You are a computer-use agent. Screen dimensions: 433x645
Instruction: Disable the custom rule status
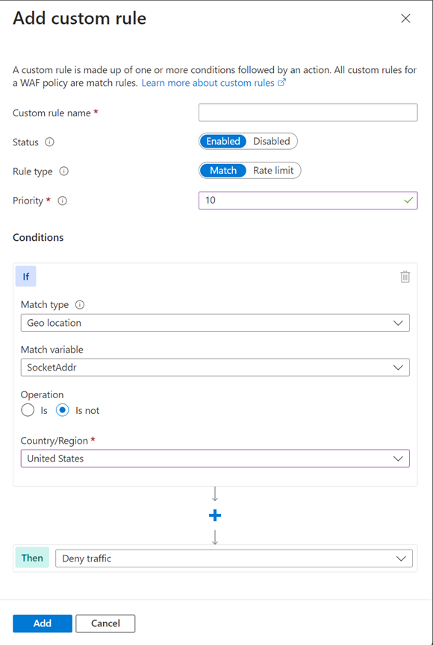pos(272,141)
